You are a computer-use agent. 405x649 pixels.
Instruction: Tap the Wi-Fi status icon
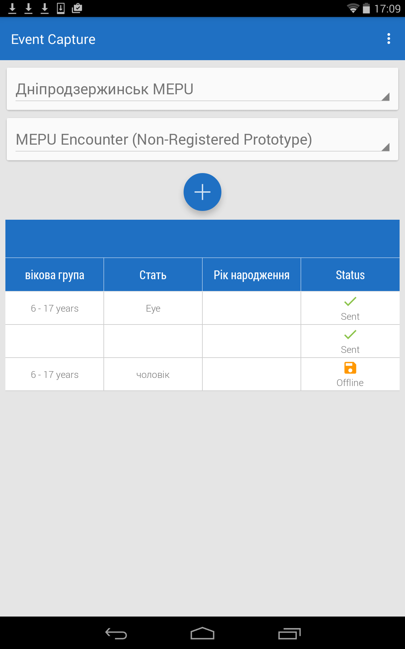point(353,8)
